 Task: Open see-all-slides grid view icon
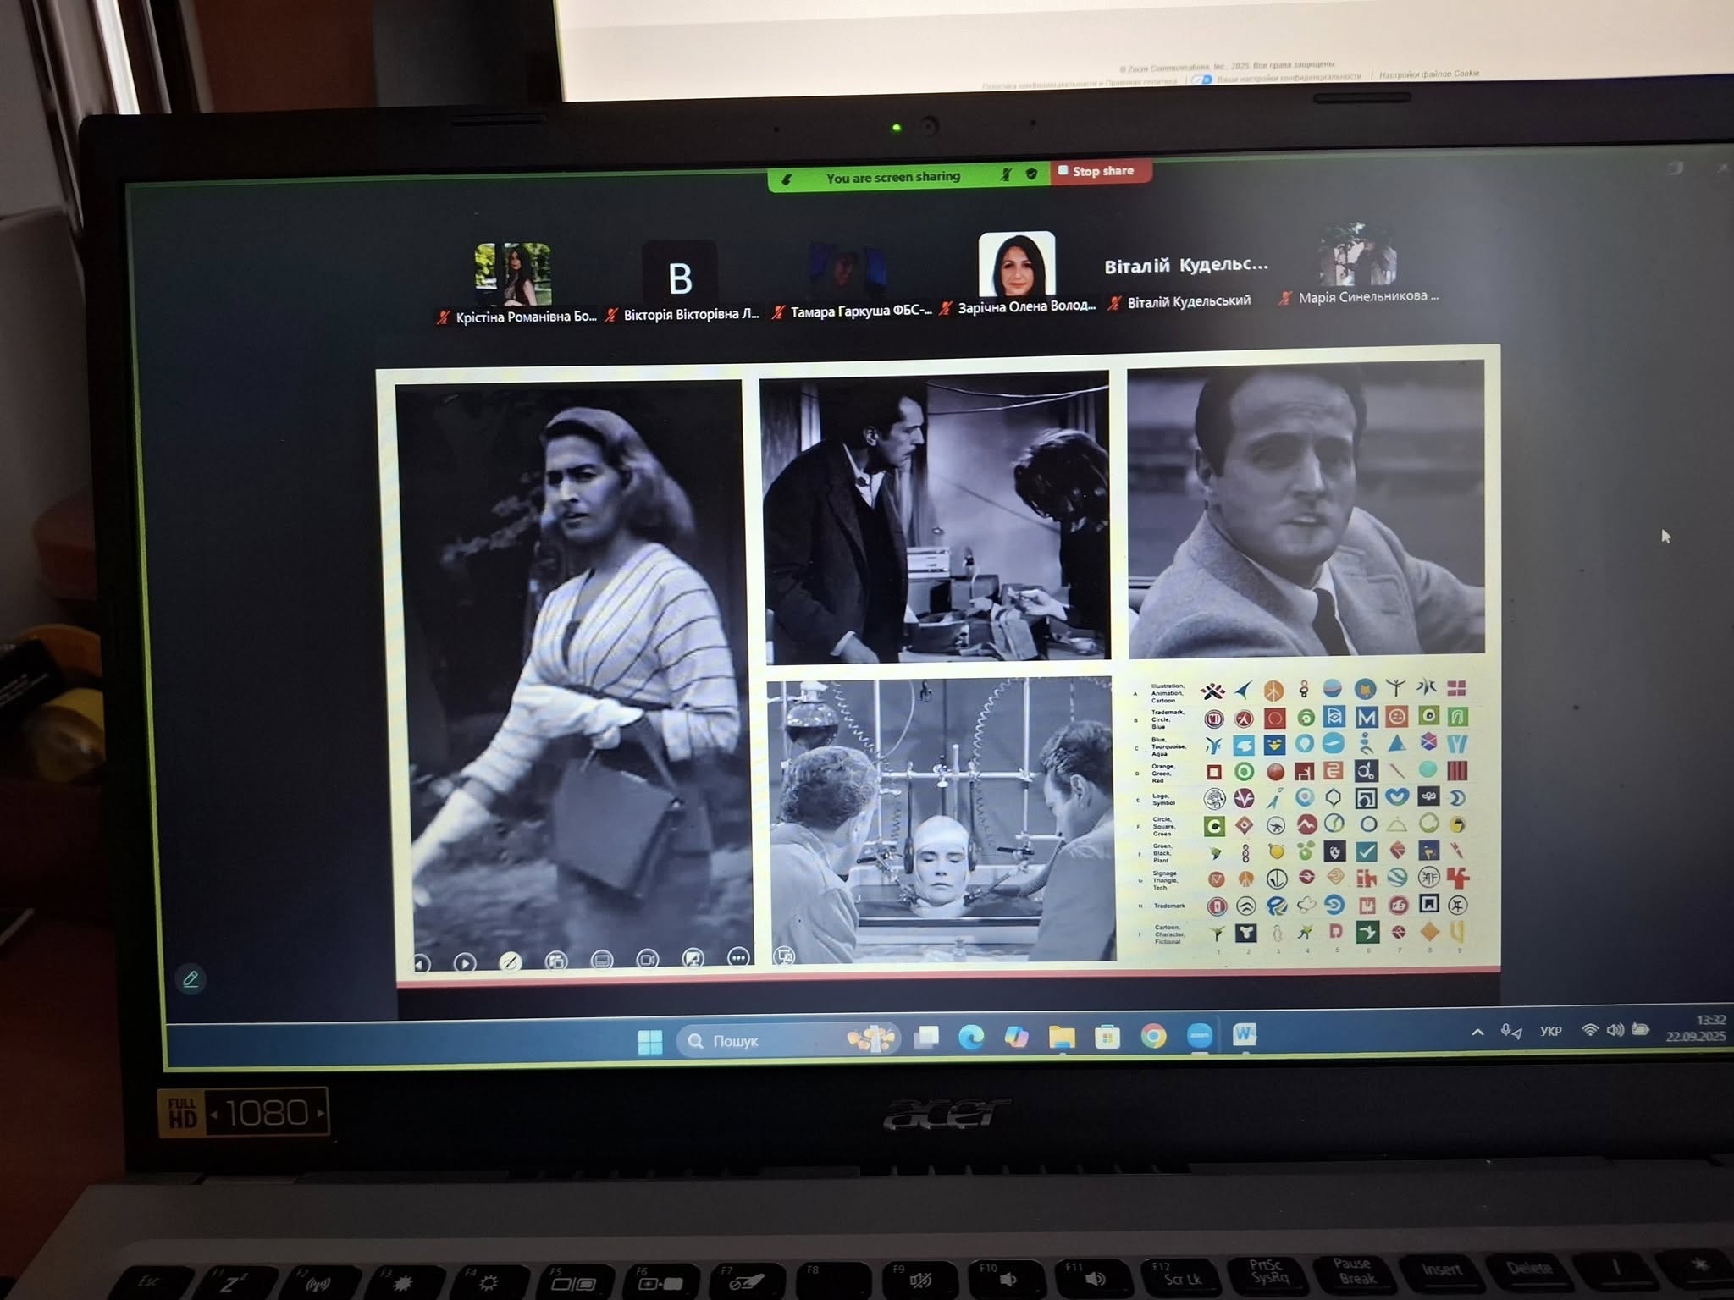tap(556, 961)
